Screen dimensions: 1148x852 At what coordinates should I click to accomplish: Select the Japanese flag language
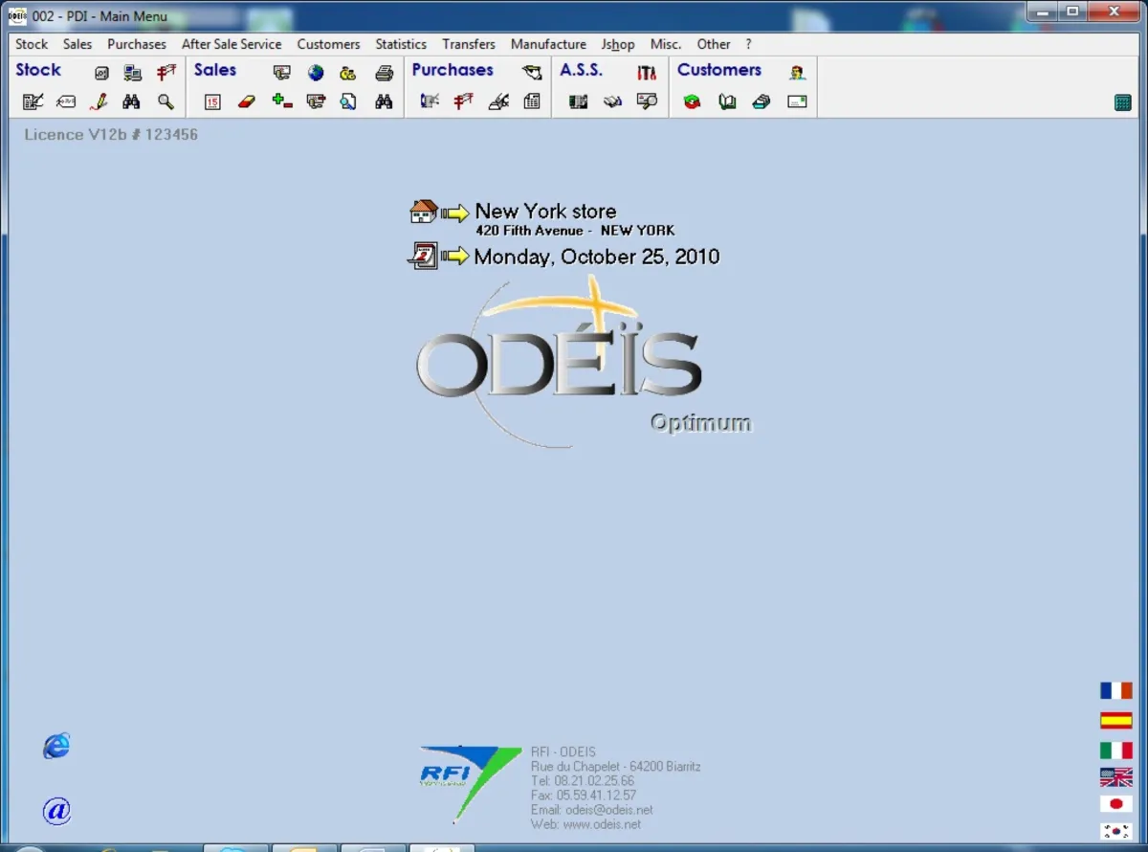[1116, 804]
